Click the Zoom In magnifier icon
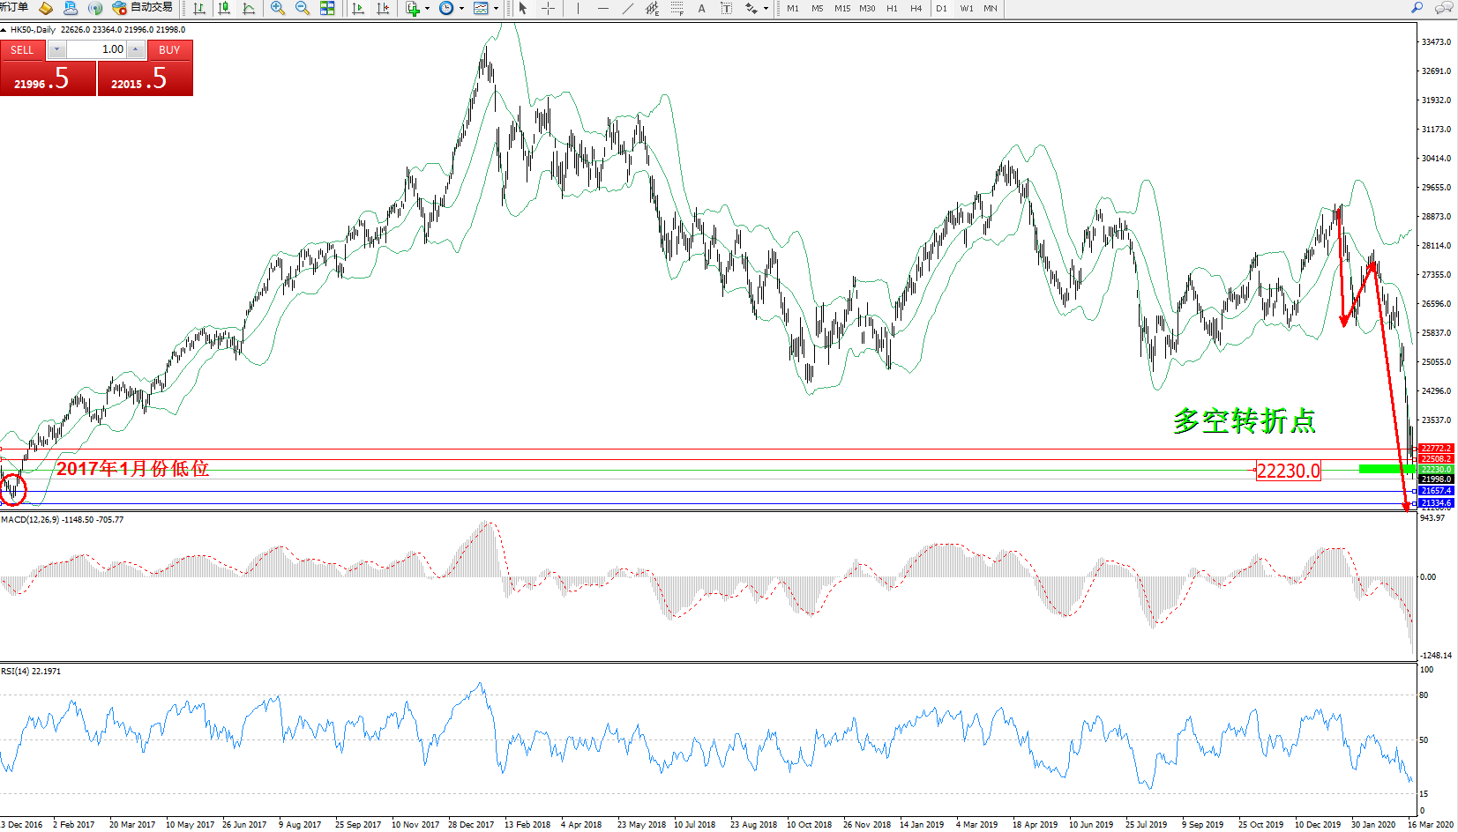 click(278, 8)
